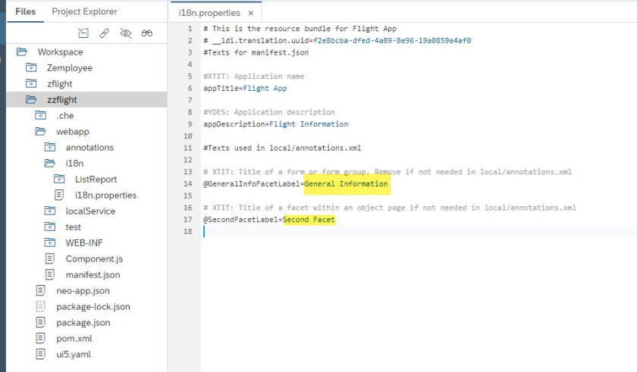Select the i18n.properties editor tab
The image size is (637, 372).
click(x=209, y=13)
